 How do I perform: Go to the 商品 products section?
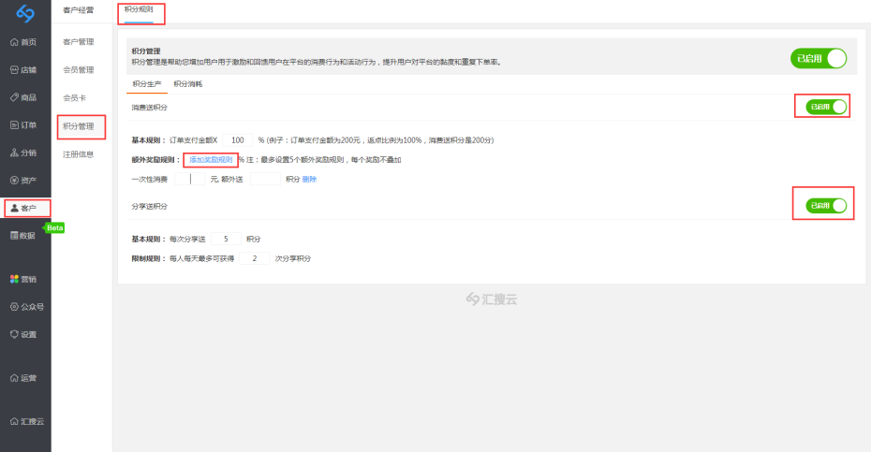coord(24,97)
